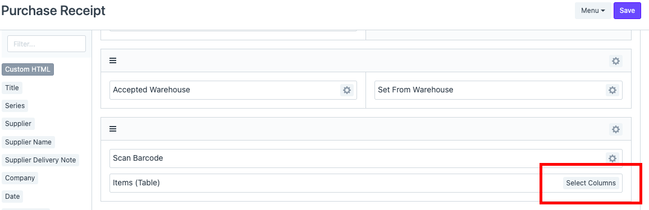Open settings gear for Scan Barcode field
Screen dimensions: 649x210
coord(613,158)
